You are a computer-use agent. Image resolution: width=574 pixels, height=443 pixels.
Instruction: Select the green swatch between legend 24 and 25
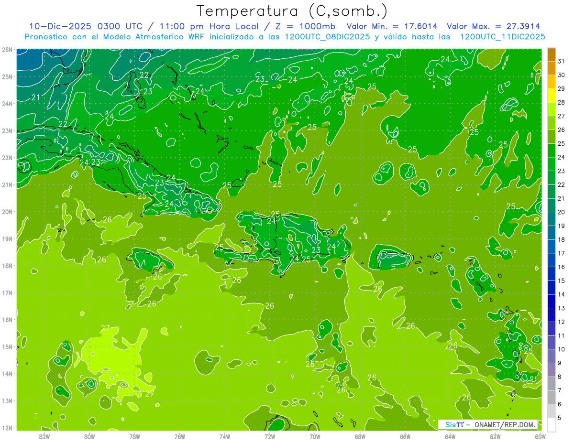click(552, 151)
